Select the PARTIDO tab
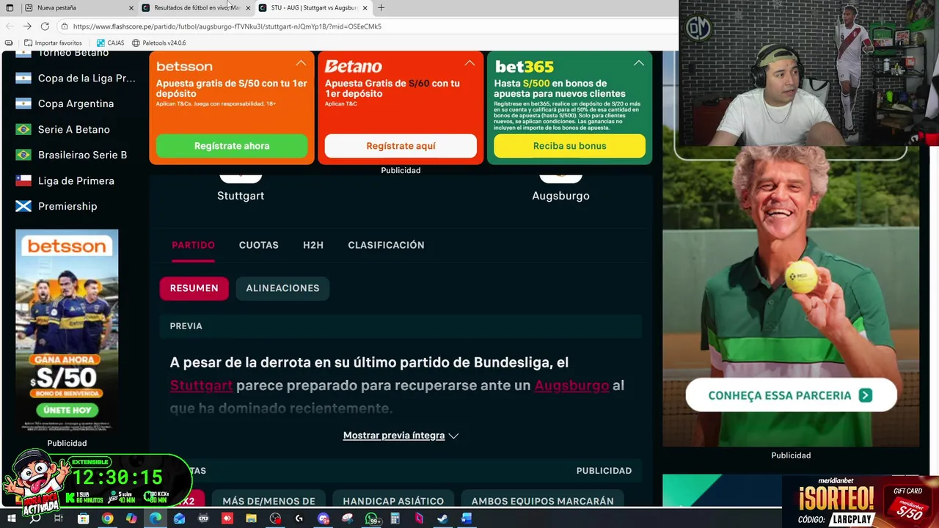This screenshot has height=528, width=939. tap(193, 245)
